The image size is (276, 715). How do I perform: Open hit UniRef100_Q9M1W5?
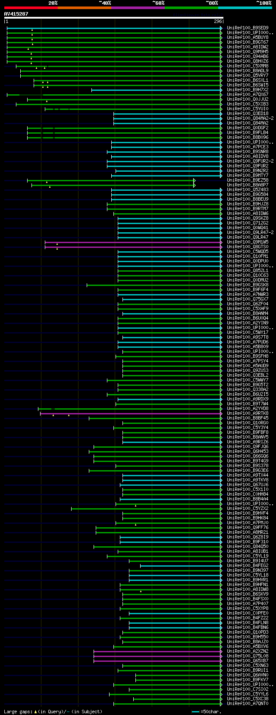click(248, 242)
